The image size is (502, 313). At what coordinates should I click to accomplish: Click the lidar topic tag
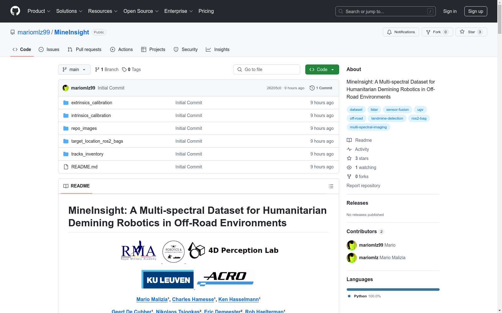pyautogui.click(x=374, y=110)
